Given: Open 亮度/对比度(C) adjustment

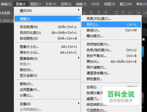Looking at the screenshot, I should 111,19.
